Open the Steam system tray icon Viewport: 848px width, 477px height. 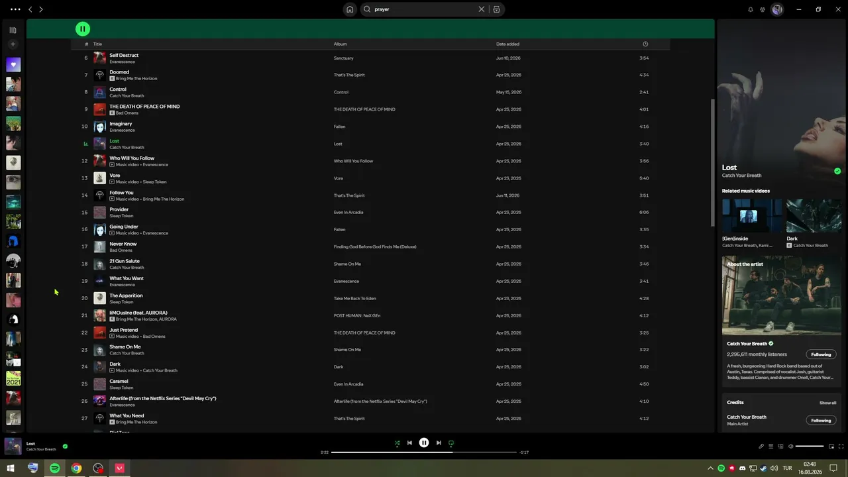pyautogui.click(x=763, y=468)
